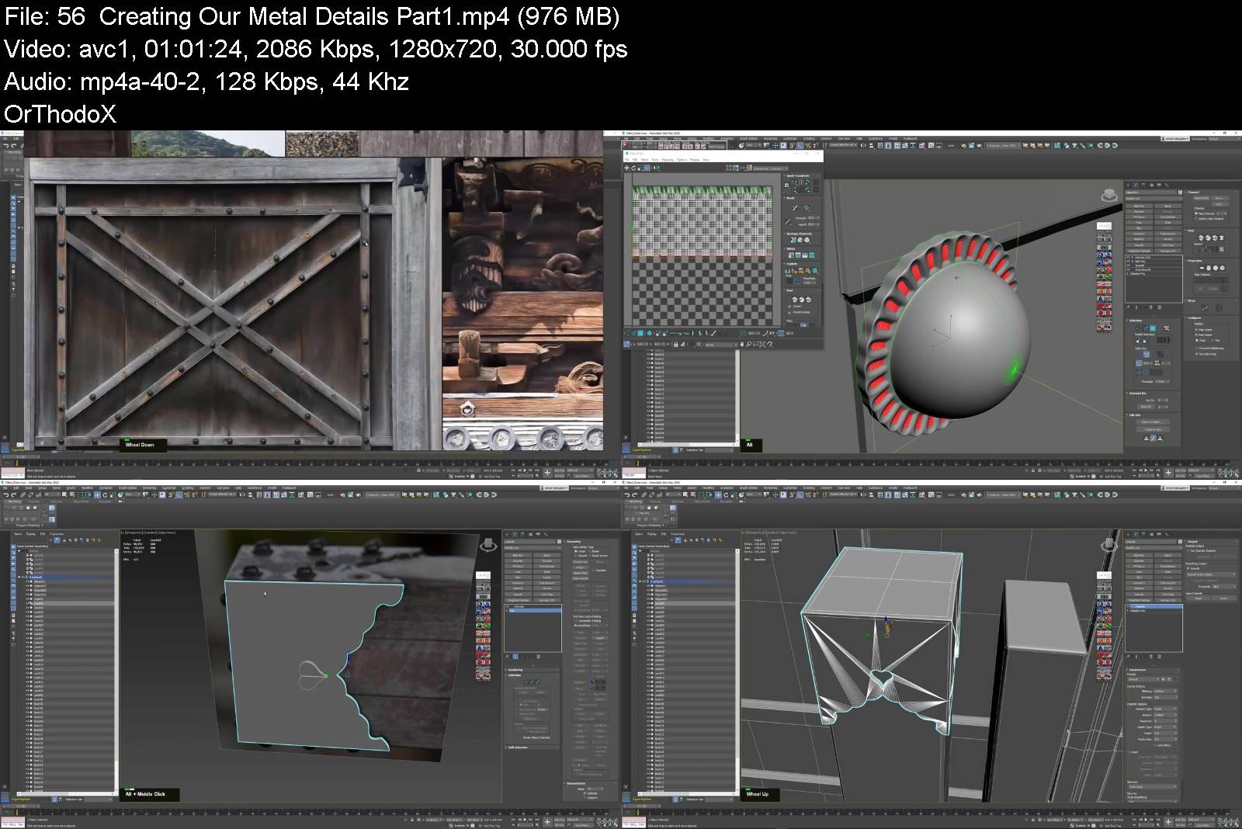
Task: Click lock selection icon in Edit UVWs window
Action: coord(676,345)
